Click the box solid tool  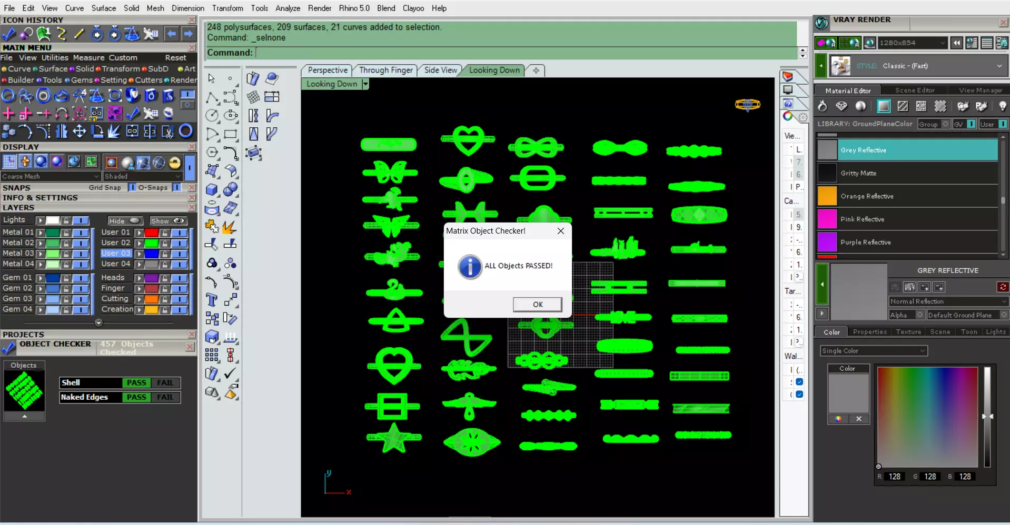point(212,189)
